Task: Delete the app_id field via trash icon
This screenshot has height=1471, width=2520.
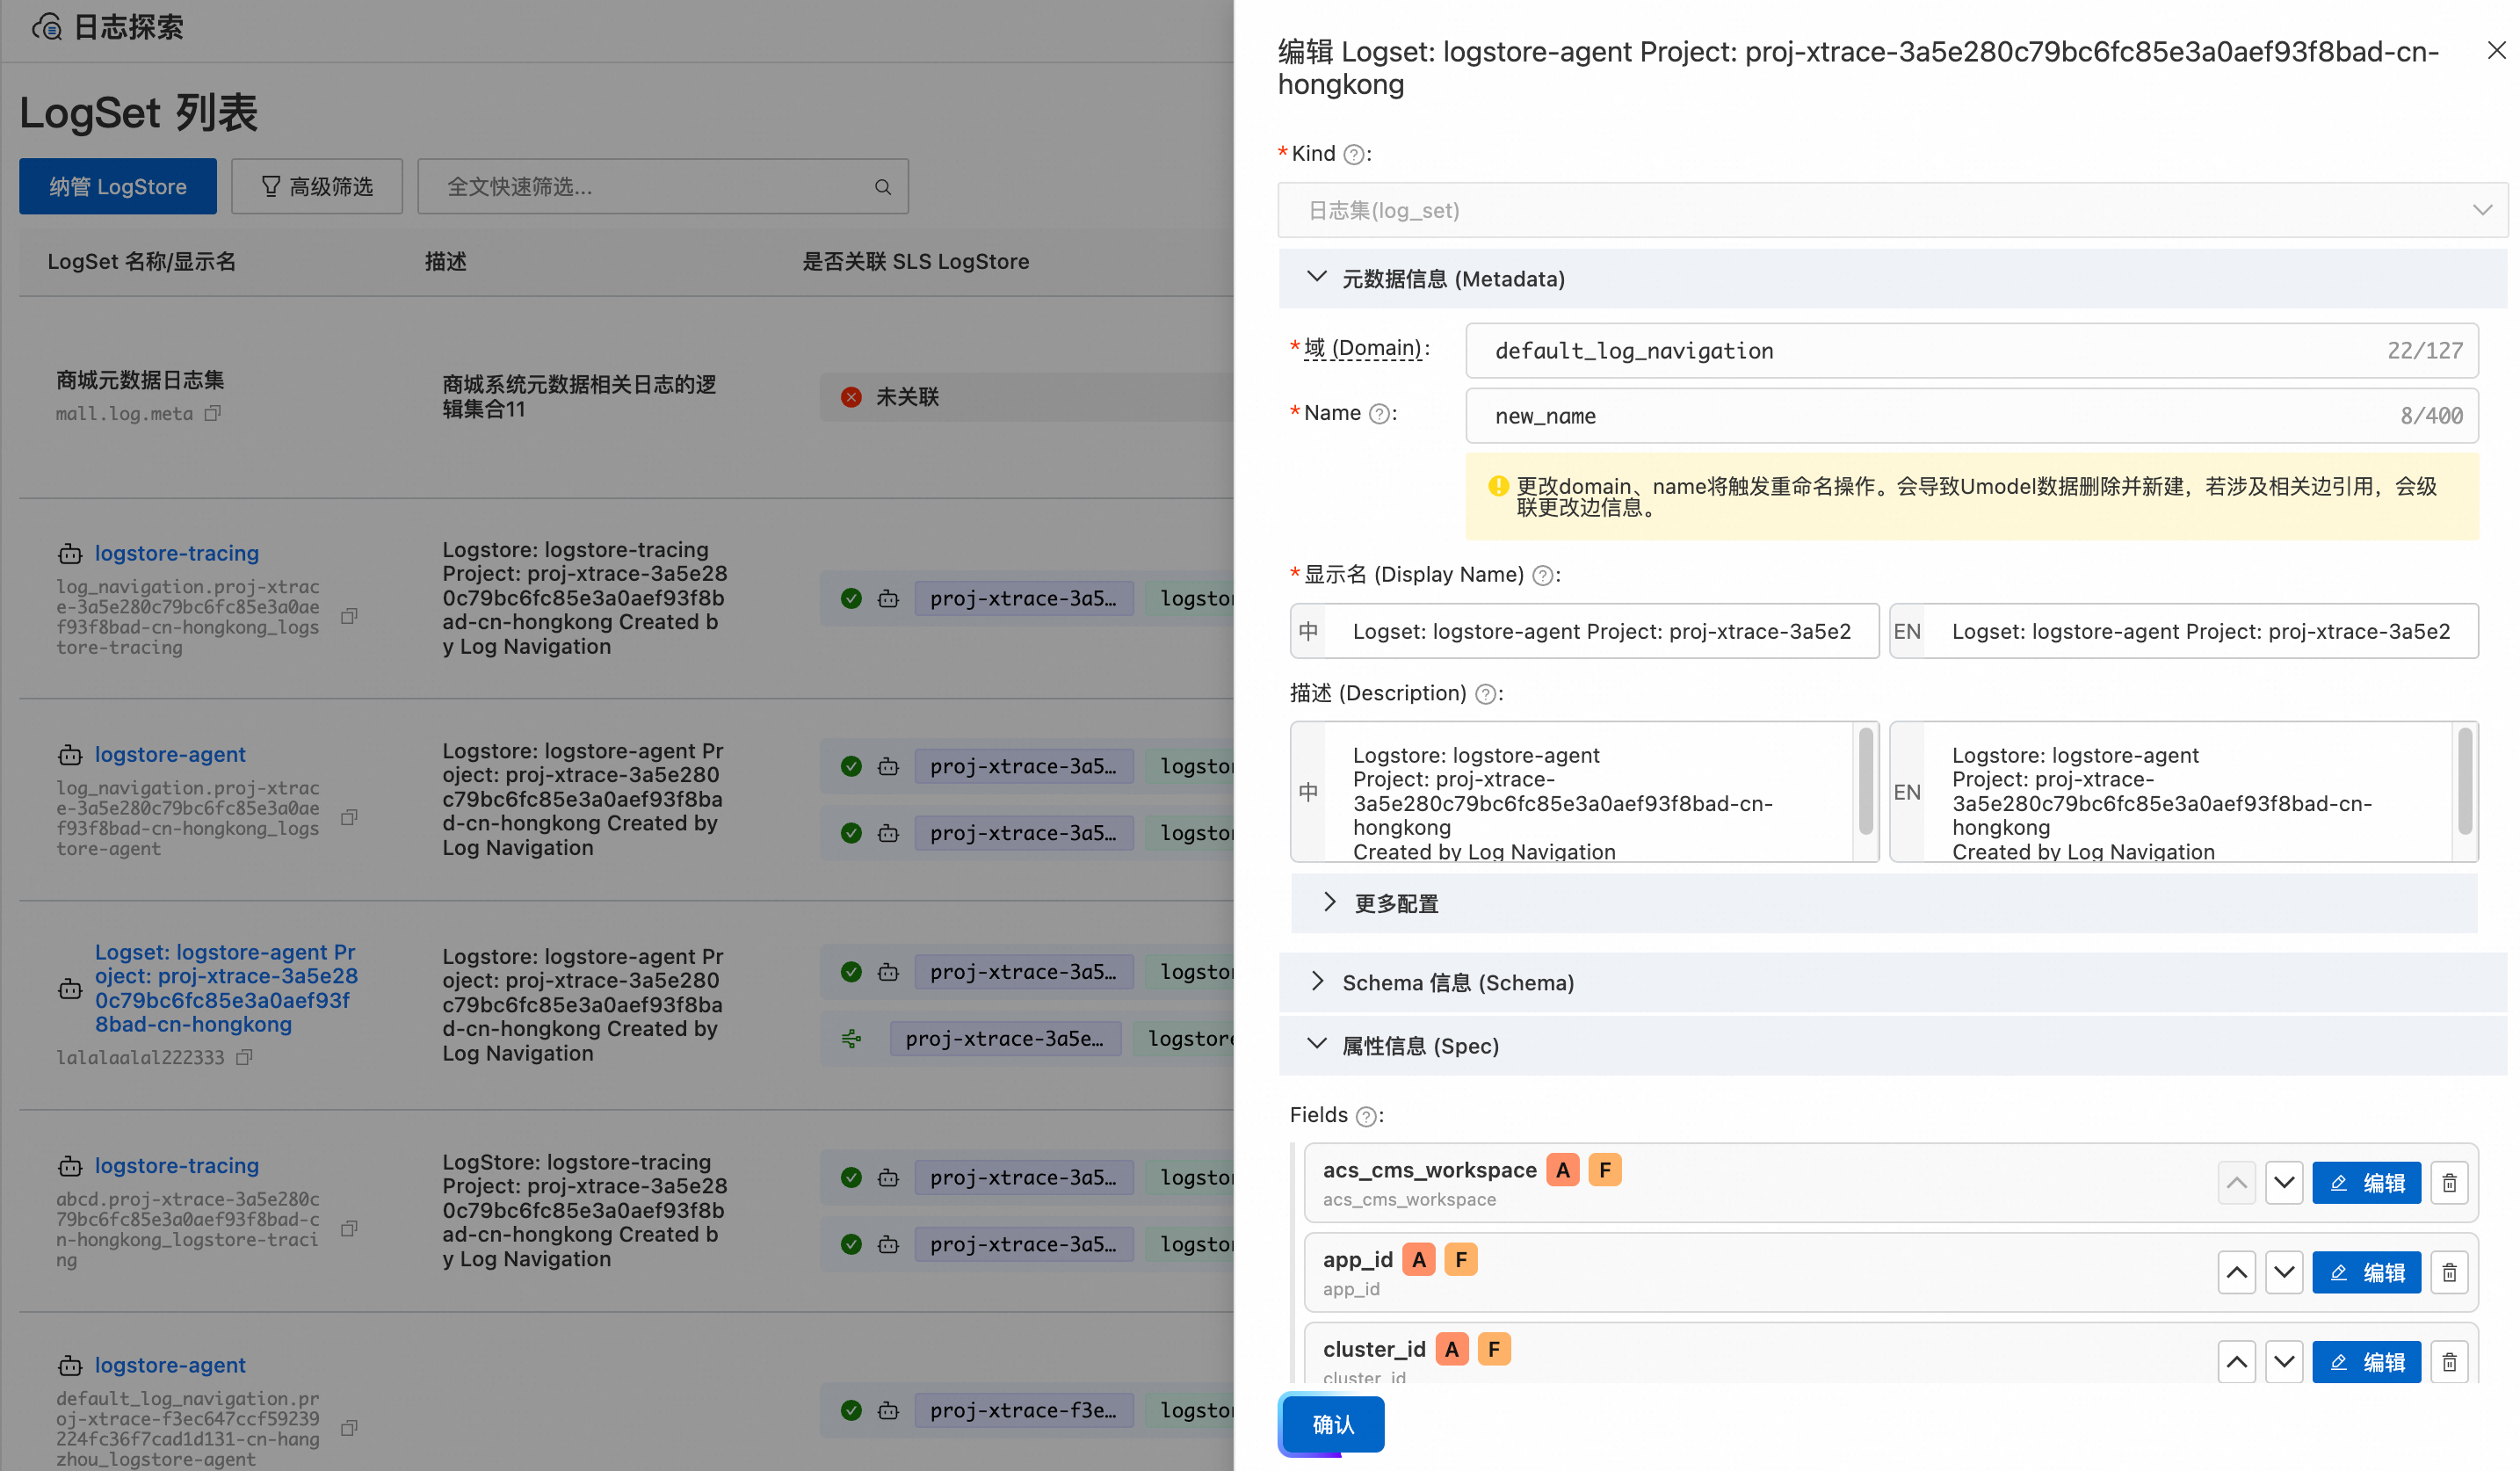Action: (x=2448, y=1272)
